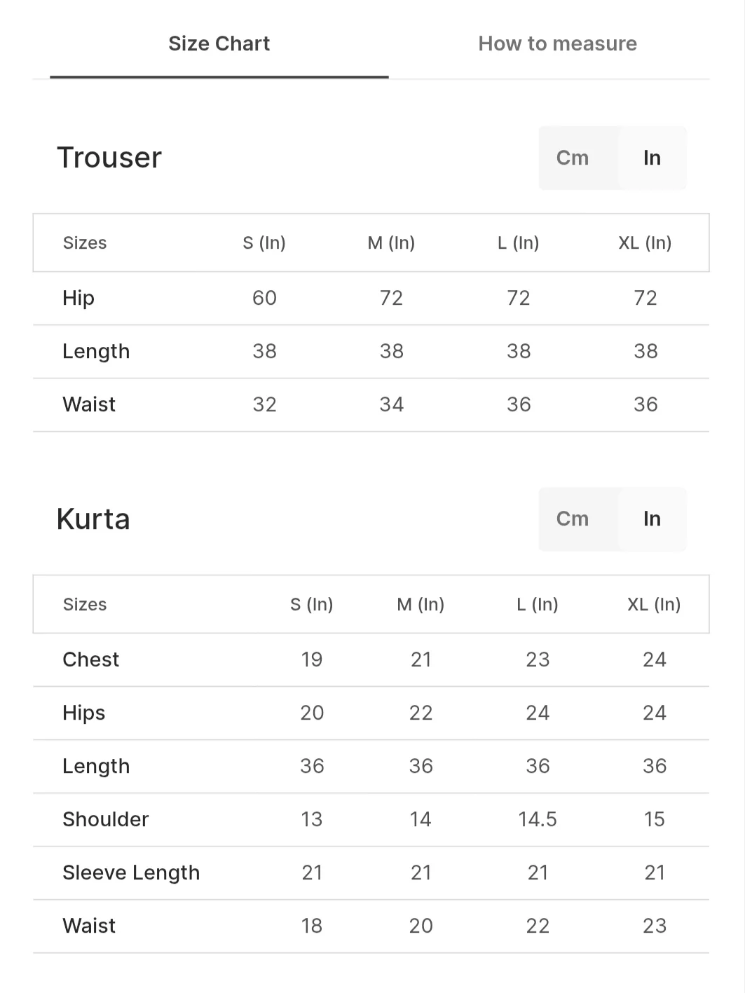745x993 pixels.
Task: Click Kurta Waist value 23 for XL
Action: [654, 926]
